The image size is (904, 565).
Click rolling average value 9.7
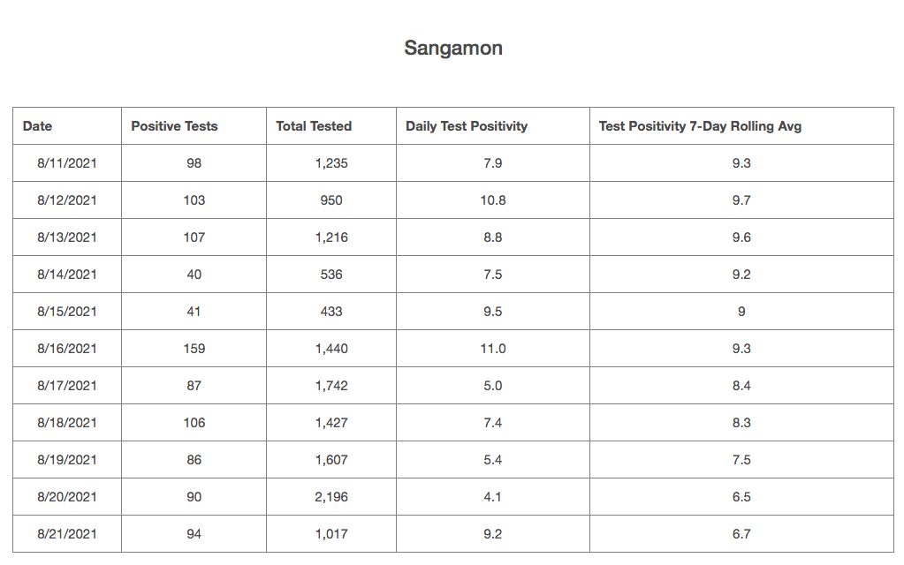coord(741,200)
